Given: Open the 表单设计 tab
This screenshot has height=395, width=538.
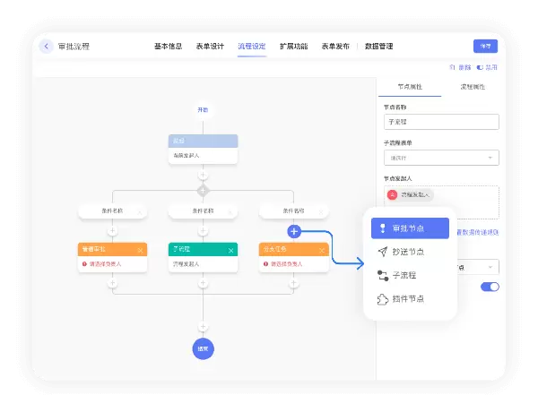Looking at the screenshot, I should tap(210, 47).
